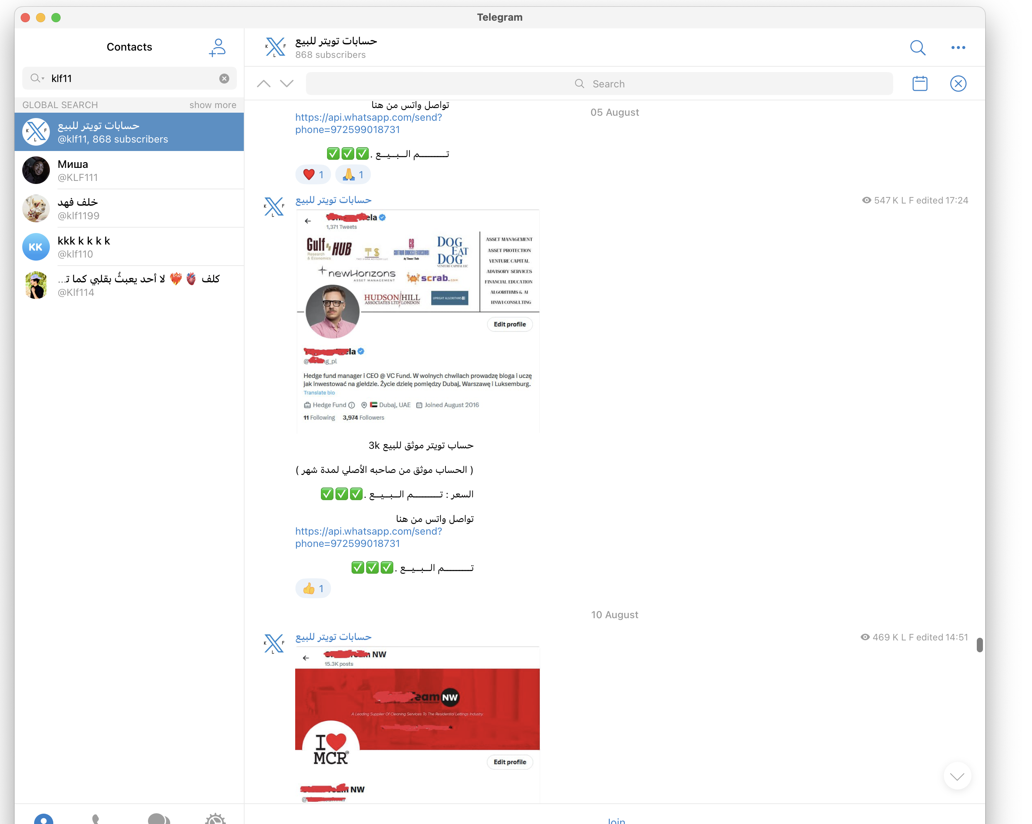Open the search filter dropdown magnifier
The image size is (1032, 824).
coord(37,78)
